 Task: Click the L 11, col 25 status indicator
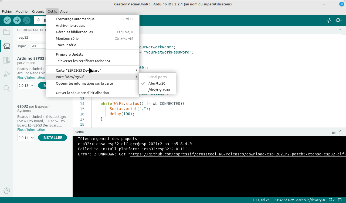coord(261,200)
